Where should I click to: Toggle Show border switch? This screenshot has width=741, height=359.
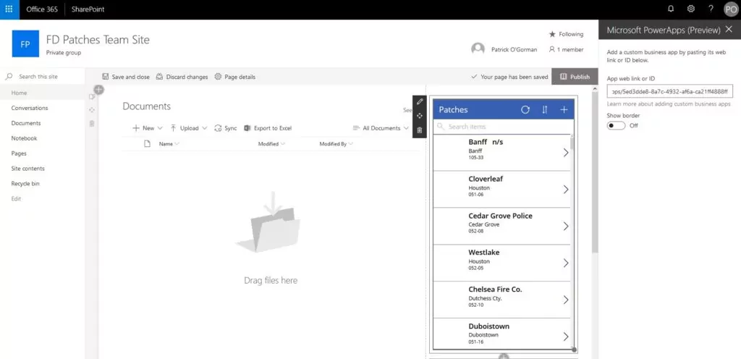616,126
